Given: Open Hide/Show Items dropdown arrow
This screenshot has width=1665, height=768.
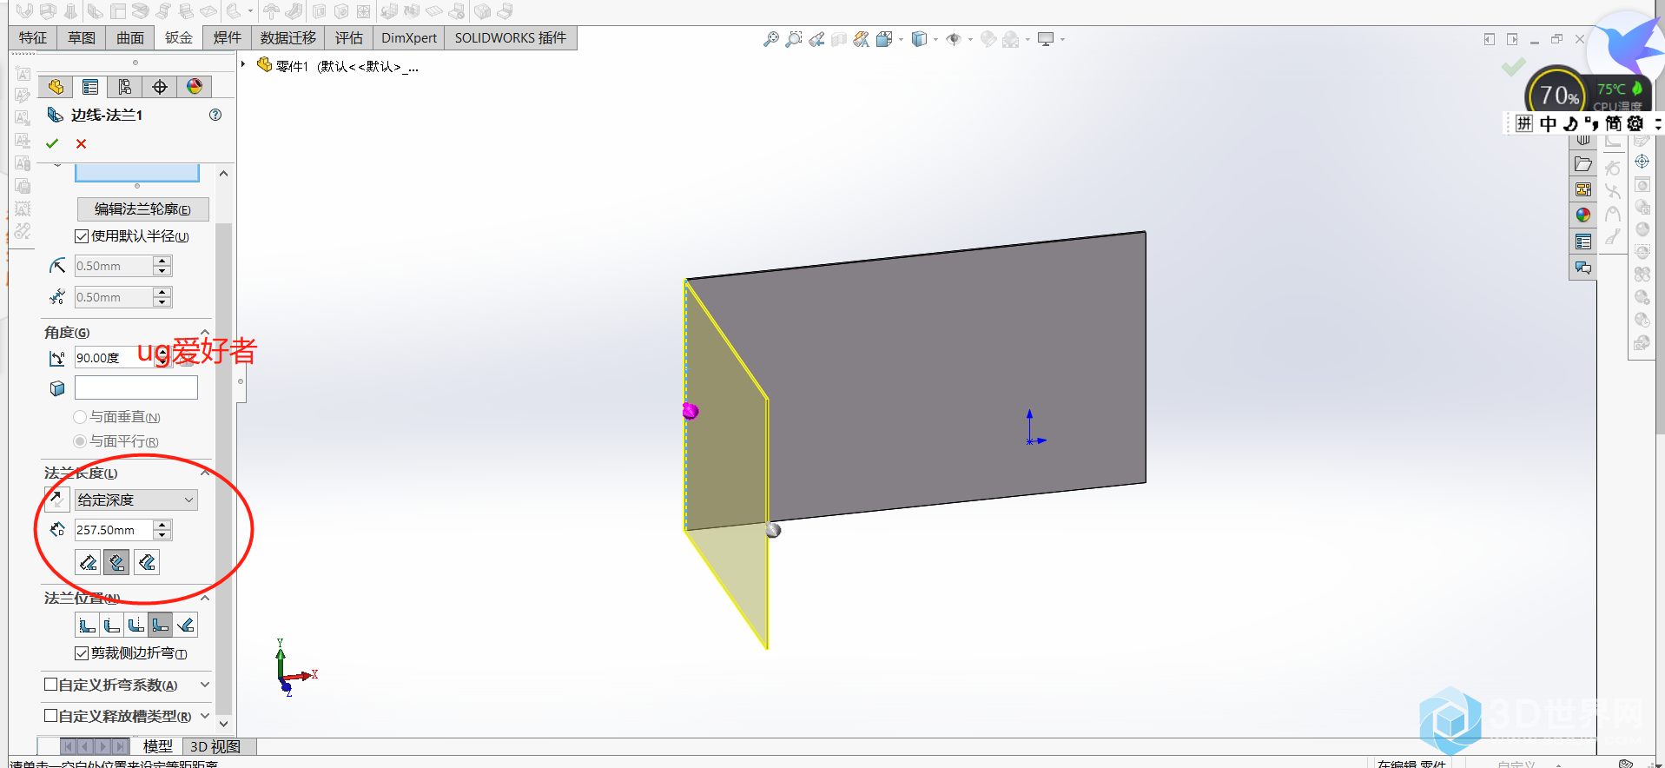Looking at the screenshot, I should (970, 39).
